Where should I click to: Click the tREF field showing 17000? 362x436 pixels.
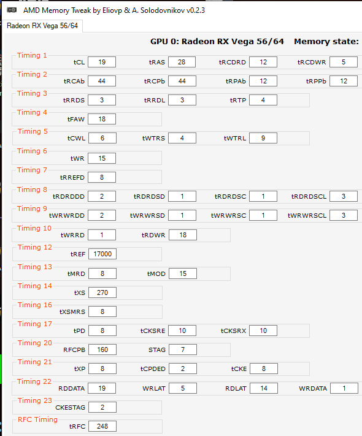click(102, 254)
